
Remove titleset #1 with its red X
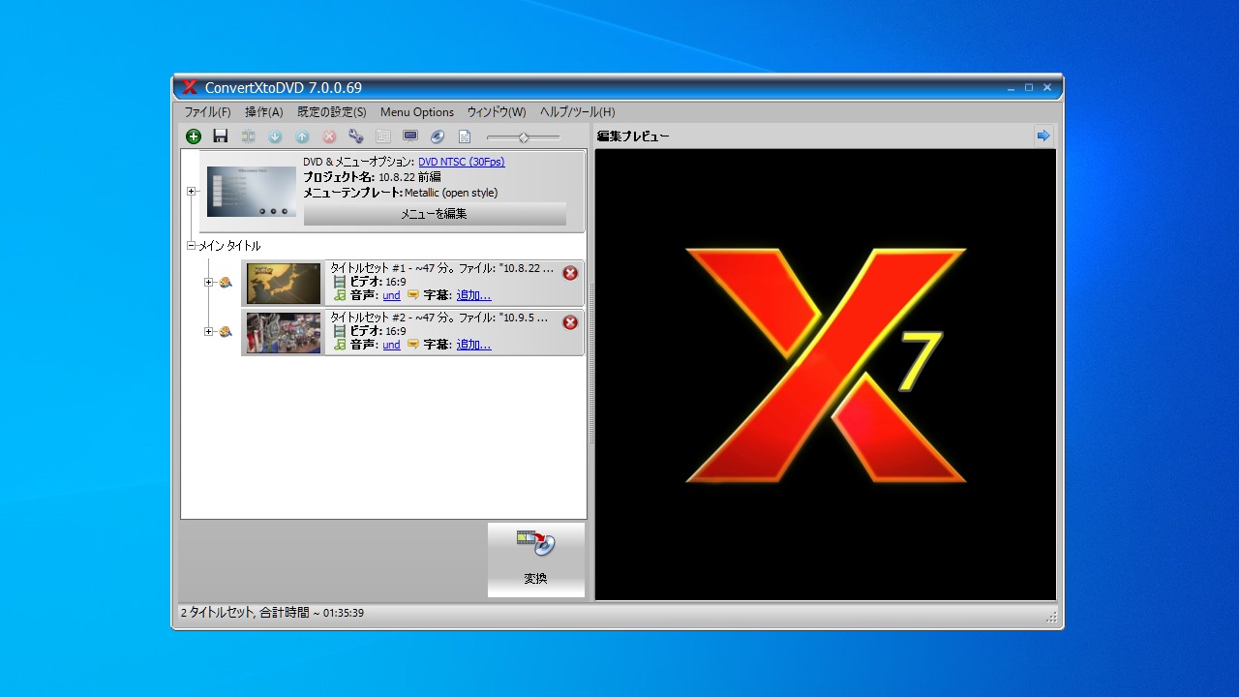(x=570, y=273)
